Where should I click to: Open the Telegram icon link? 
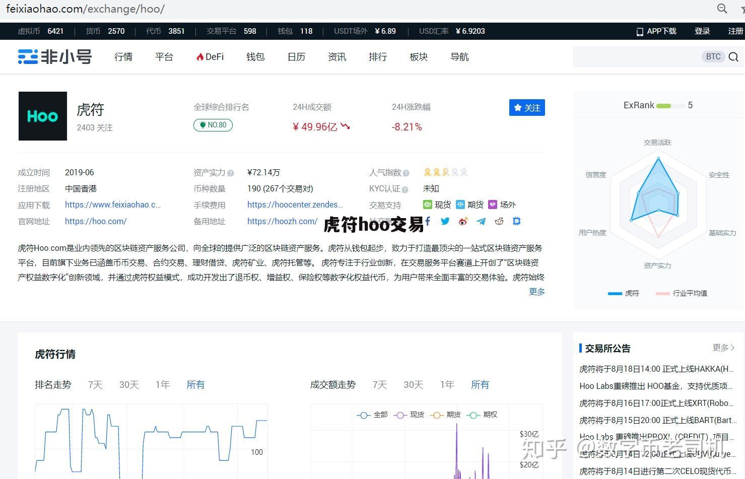(481, 221)
